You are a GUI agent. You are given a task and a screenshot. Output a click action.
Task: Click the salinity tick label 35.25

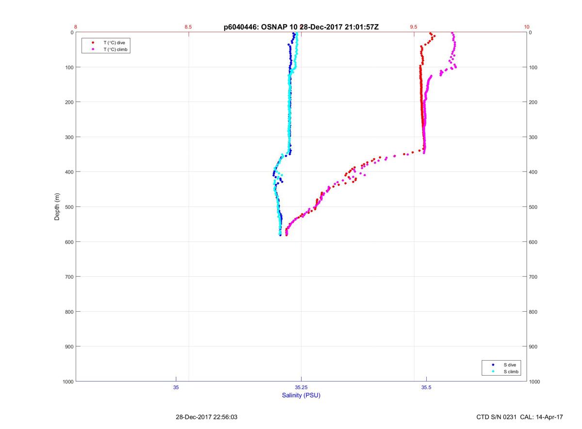point(301,387)
